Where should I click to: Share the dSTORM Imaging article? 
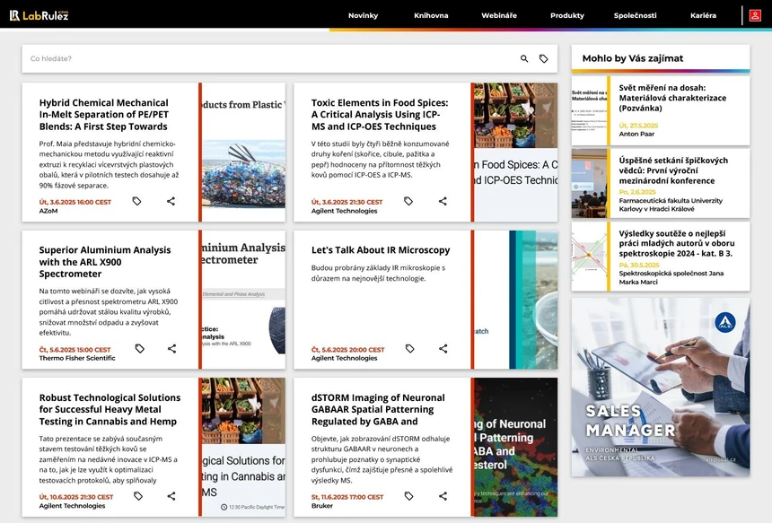click(x=443, y=496)
